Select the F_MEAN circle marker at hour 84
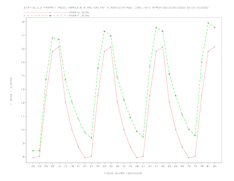Viewport: 234px width, 181px height. 214,28
